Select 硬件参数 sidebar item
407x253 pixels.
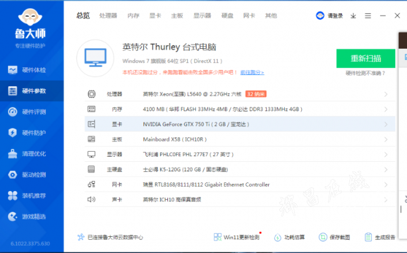point(32,91)
